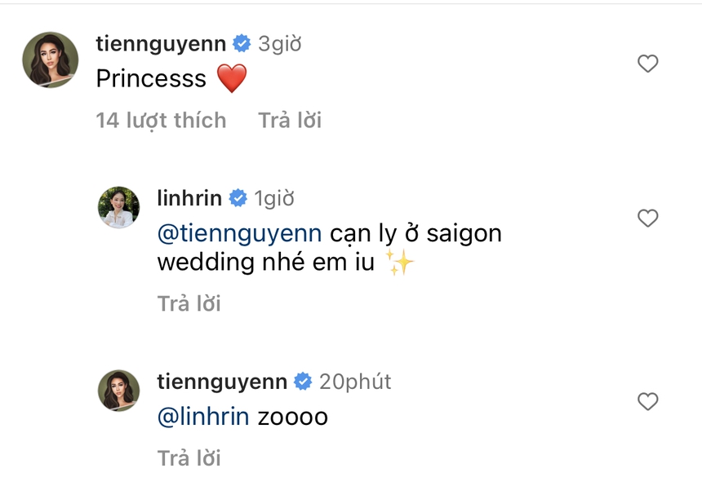This screenshot has height=486, width=702.
Task: Reply to linhrin's saigon wedding comment
Action: (x=189, y=304)
